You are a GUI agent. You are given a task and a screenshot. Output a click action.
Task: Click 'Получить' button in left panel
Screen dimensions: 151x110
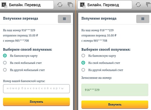[x=36, y=102]
